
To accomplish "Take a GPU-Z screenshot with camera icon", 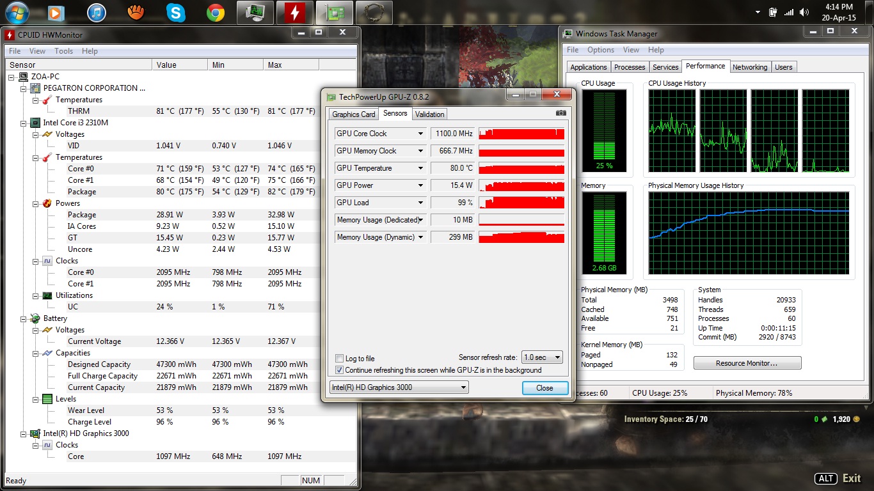I will pos(561,113).
